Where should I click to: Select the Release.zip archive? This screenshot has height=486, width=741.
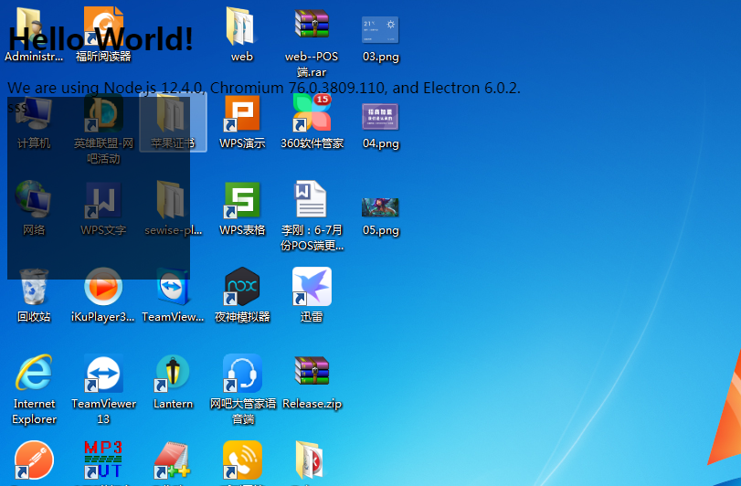tap(312, 382)
